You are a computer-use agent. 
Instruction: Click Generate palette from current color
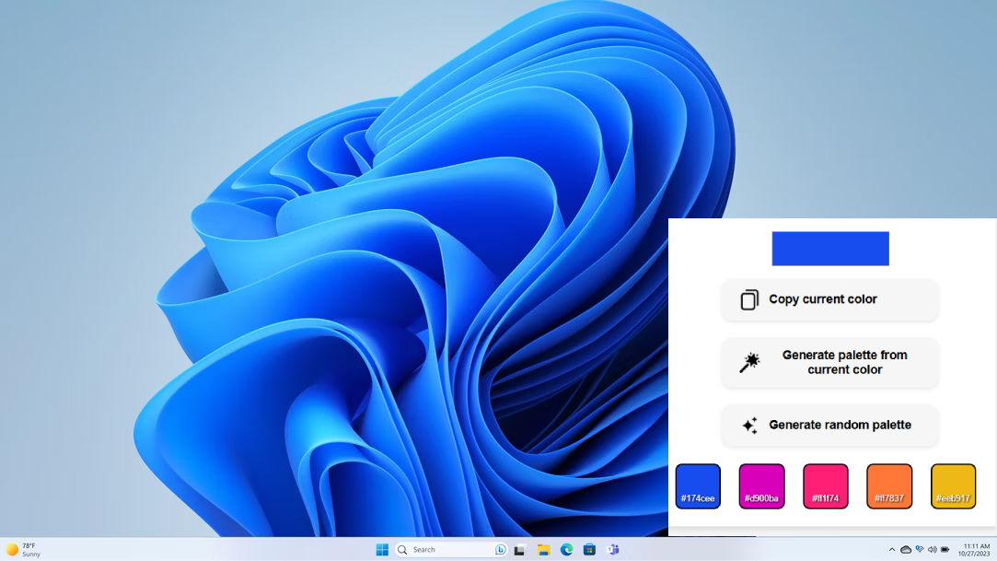(829, 363)
